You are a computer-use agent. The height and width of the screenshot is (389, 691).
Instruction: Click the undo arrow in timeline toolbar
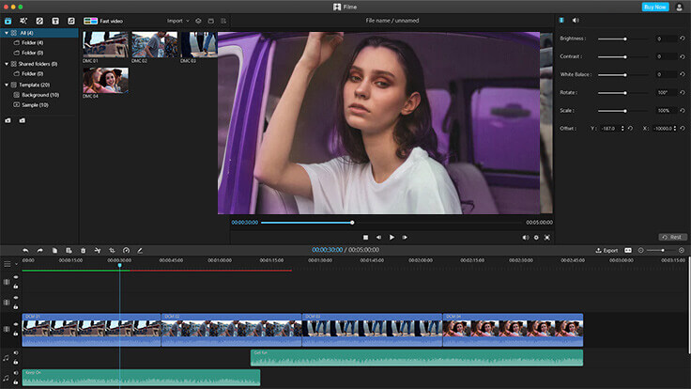(x=26, y=250)
